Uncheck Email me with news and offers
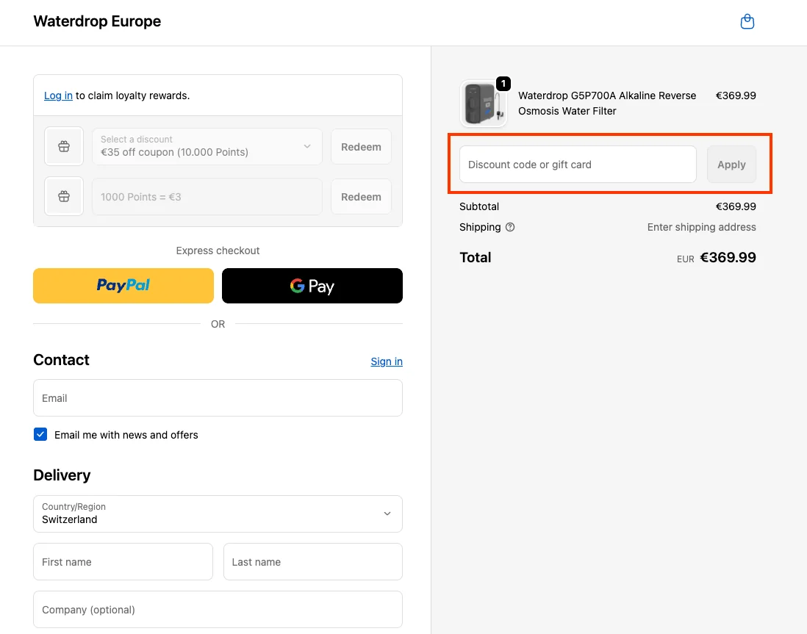Image resolution: width=807 pixels, height=634 pixels. tap(40, 434)
